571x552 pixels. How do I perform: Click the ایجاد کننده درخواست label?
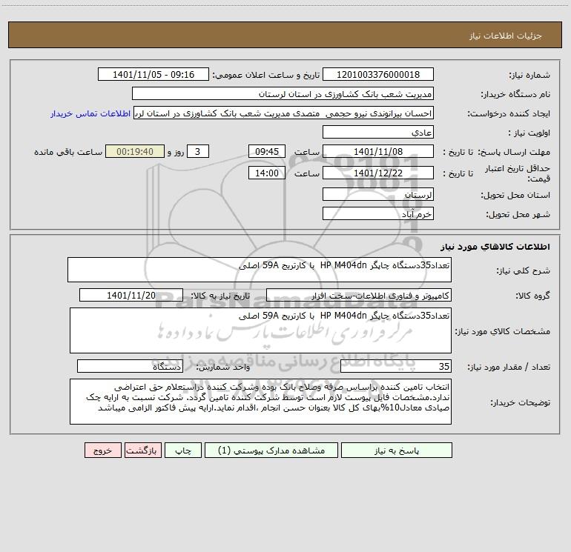click(x=509, y=114)
